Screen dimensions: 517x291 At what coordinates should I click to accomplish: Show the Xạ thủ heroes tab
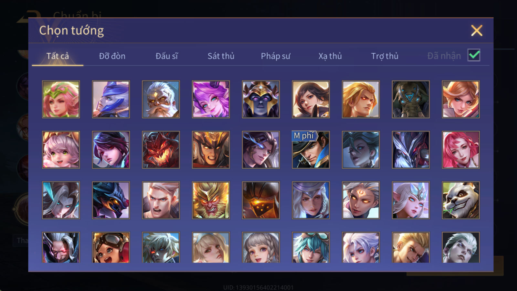click(330, 56)
